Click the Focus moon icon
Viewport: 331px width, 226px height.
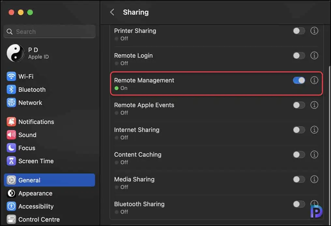pos(11,148)
